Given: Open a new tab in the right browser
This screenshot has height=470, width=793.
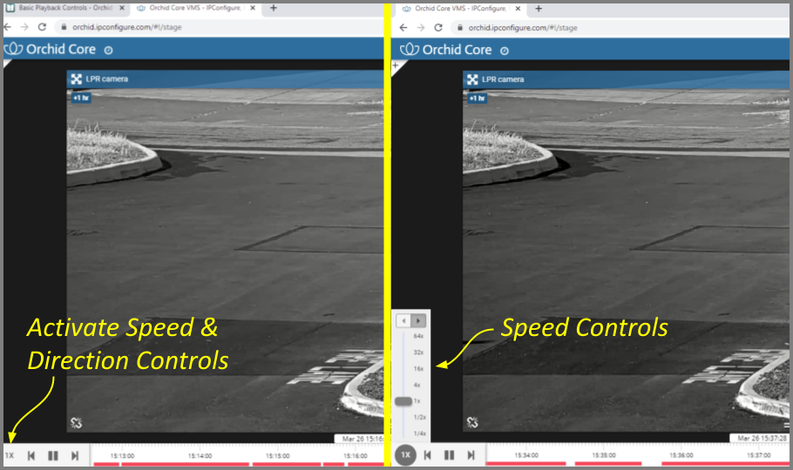Looking at the screenshot, I should point(539,9).
